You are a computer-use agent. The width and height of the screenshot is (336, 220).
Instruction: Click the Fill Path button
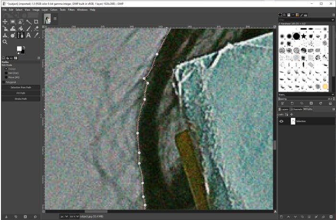21,93
